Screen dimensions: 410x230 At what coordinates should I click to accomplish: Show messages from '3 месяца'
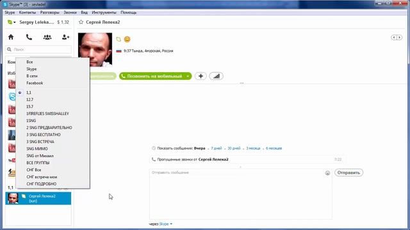click(253, 148)
